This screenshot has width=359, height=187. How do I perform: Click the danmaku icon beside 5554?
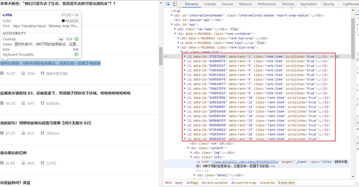pos(23,73)
